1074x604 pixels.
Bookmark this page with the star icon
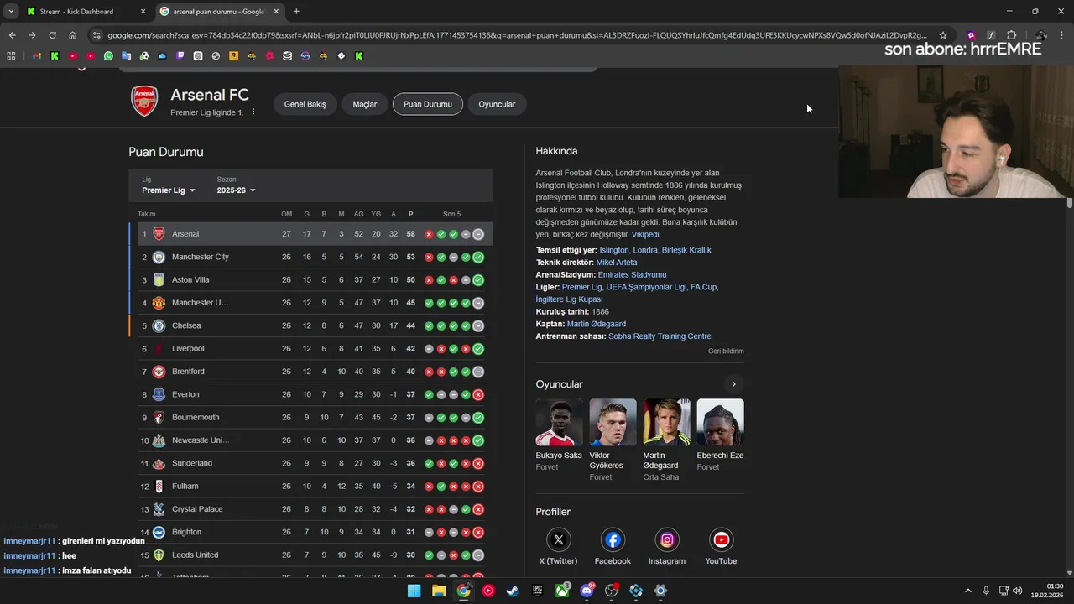pyautogui.click(x=943, y=35)
